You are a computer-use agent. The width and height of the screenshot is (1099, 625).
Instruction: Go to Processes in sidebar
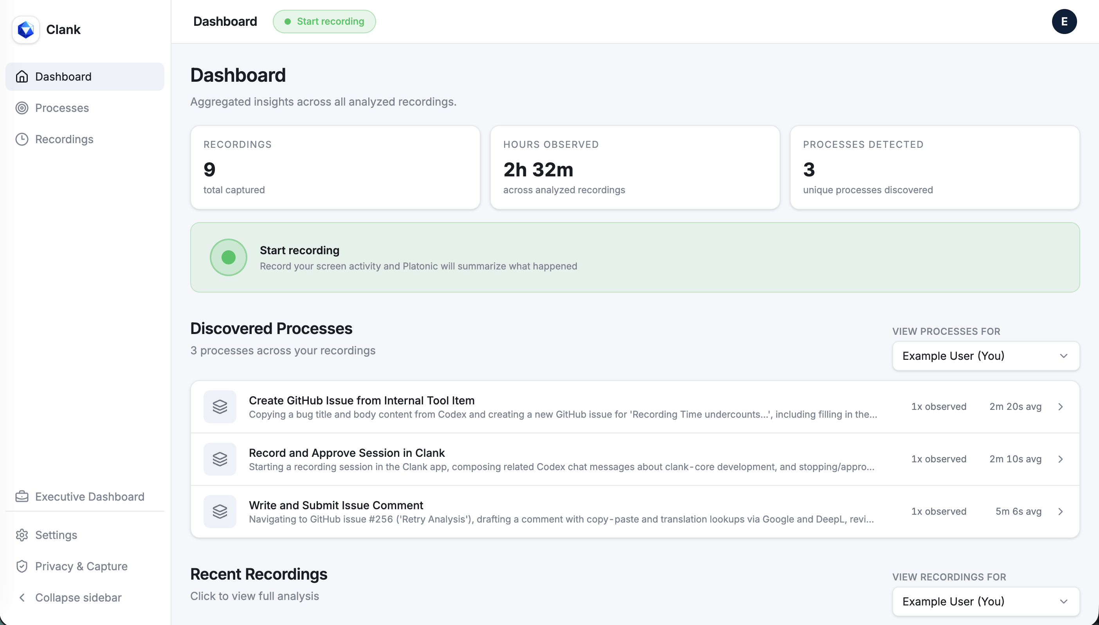[85, 108]
